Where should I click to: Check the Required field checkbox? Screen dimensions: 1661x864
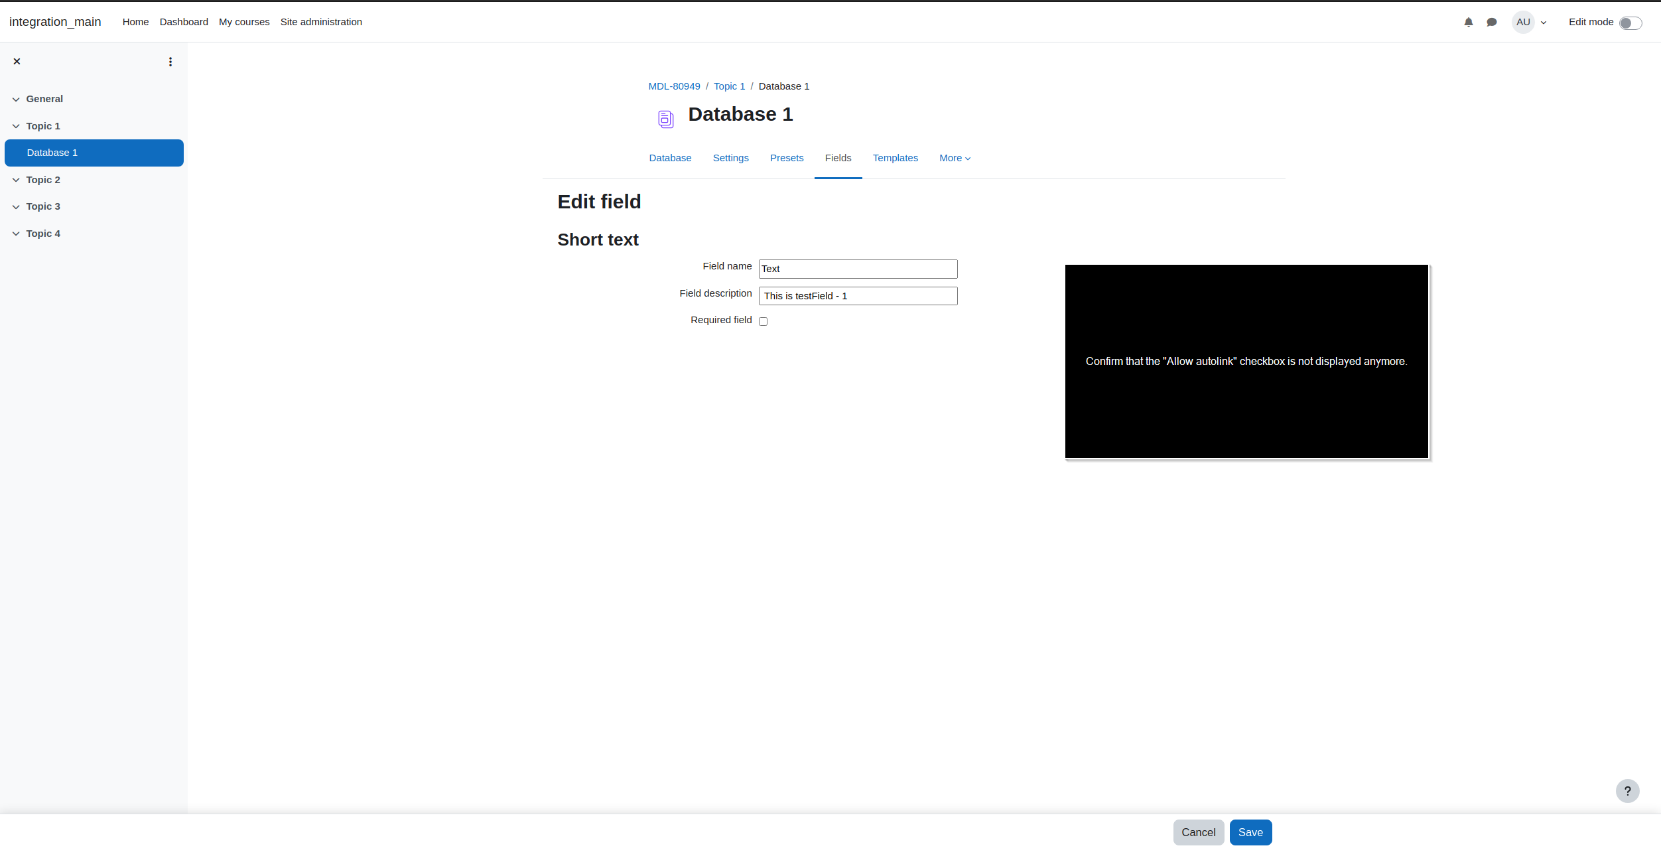763,321
